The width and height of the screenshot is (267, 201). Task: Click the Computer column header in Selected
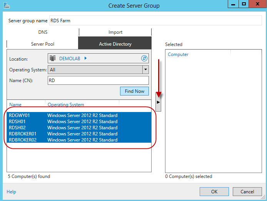tap(178, 54)
